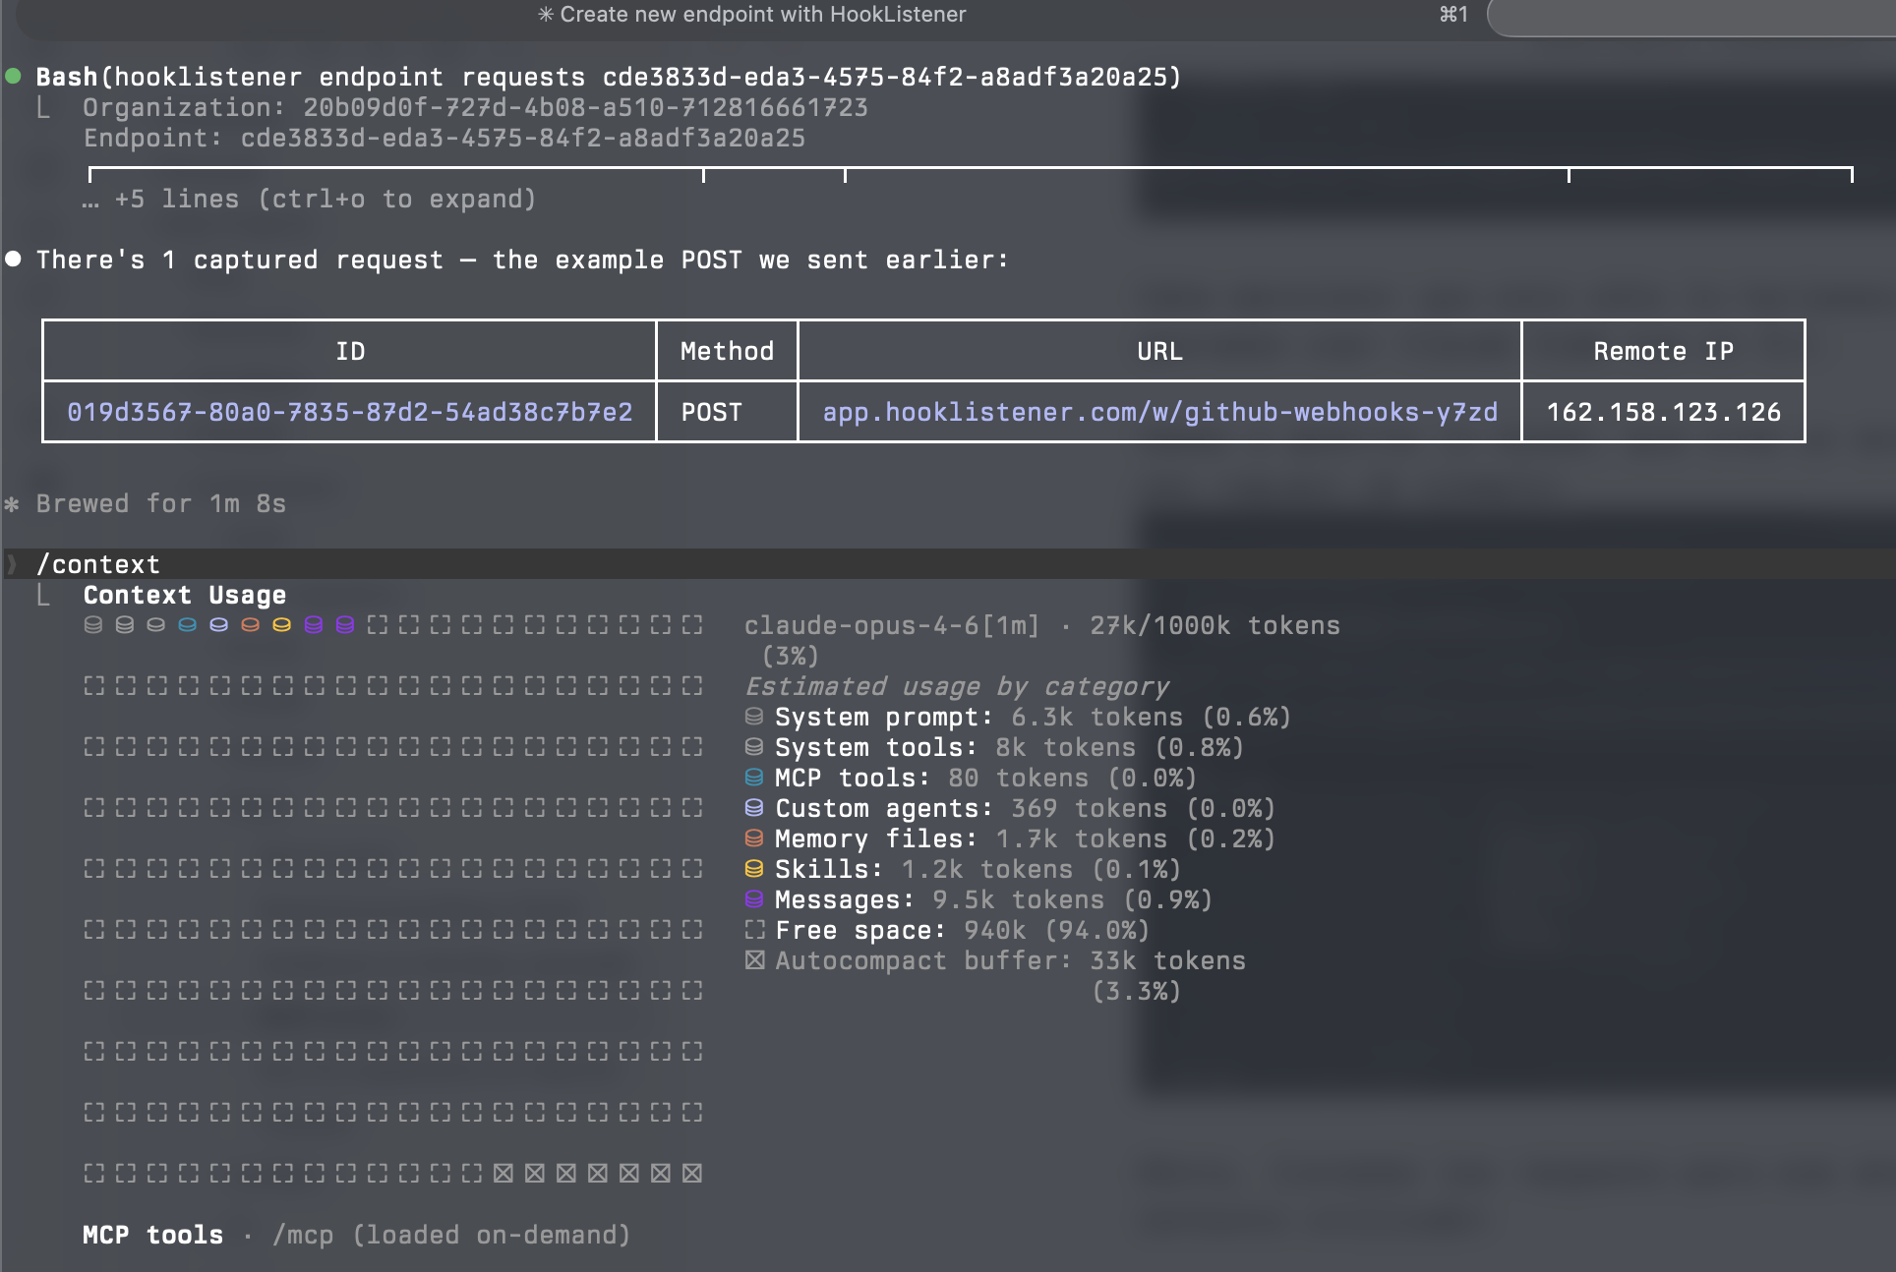Image resolution: width=1896 pixels, height=1272 pixels.
Task: Open the github-webhooks HookListener URL
Action: 1158,412
